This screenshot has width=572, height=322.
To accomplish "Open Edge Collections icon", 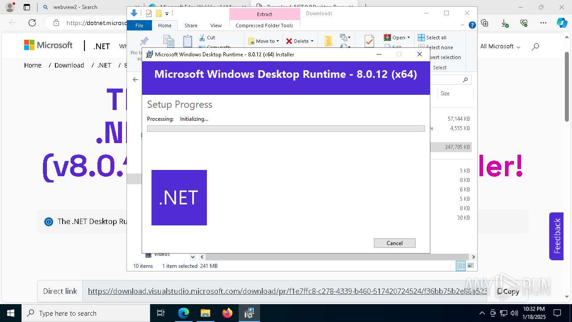I will [485, 23].
